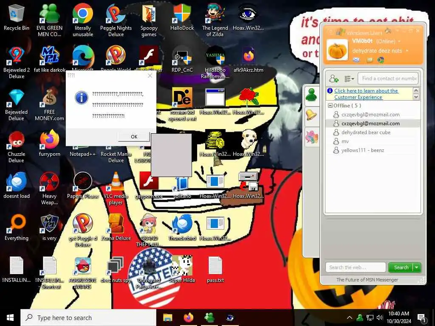The width and height of the screenshot is (435, 326).
Task: Open the Hoax.Win32 icon with the red rose
Action: point(248,101)
